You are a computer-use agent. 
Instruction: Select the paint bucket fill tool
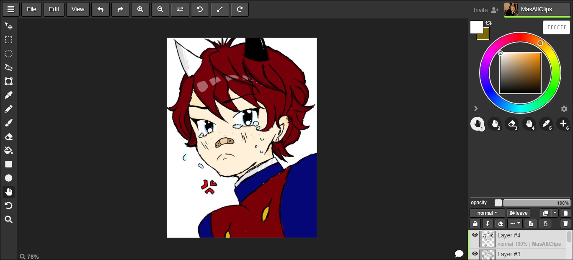[8, 150]
